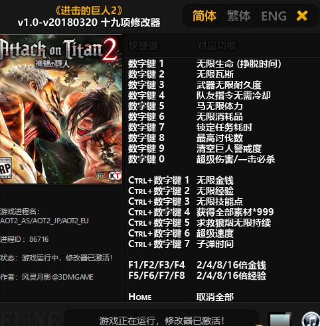Toggle 无限瓦斯 cheat option
Image resolution: width=320 pixels, height=326 pixels.
click(x=215, y=74)
